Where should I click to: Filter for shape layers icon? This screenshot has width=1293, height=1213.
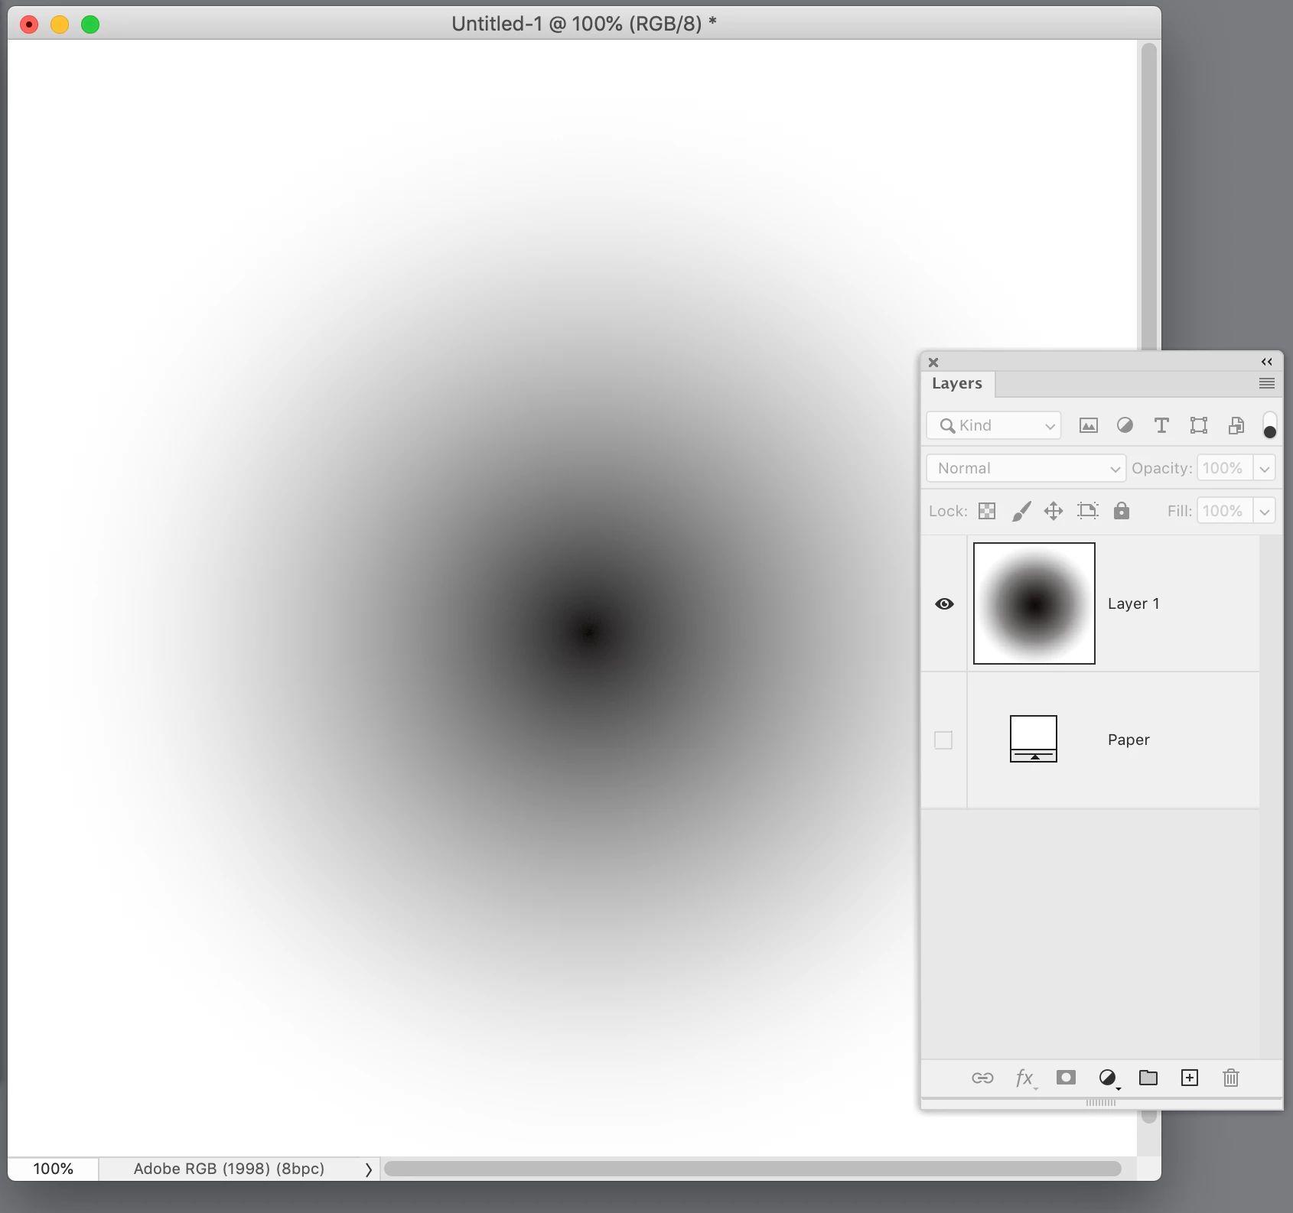click(1199, 425)
